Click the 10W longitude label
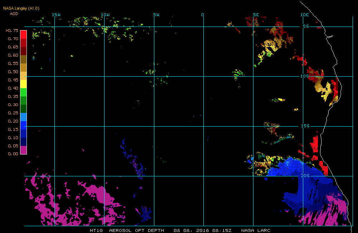Viewport: 358px width, 233px height. tap(105, 15)
